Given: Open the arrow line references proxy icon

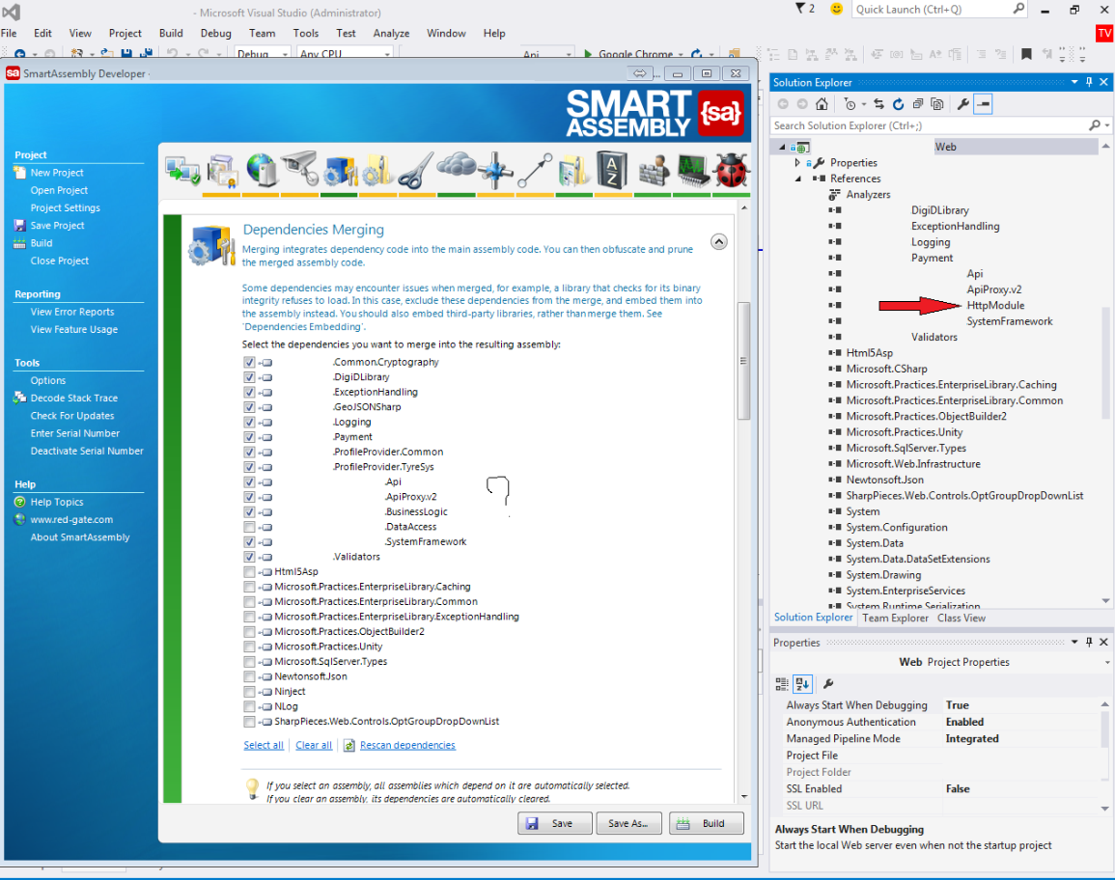Looking at the screenshot, I should click(x=535, y=170).
